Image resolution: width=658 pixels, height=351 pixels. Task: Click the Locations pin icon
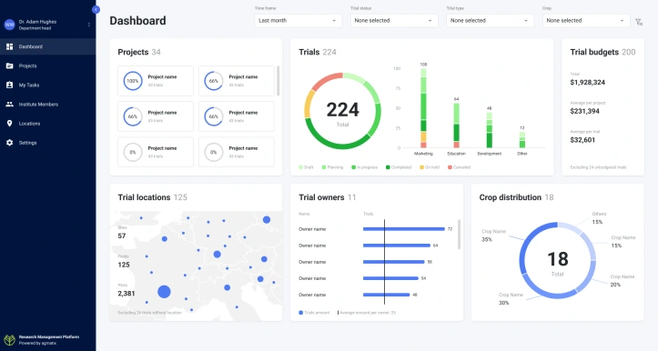point(9,124)
